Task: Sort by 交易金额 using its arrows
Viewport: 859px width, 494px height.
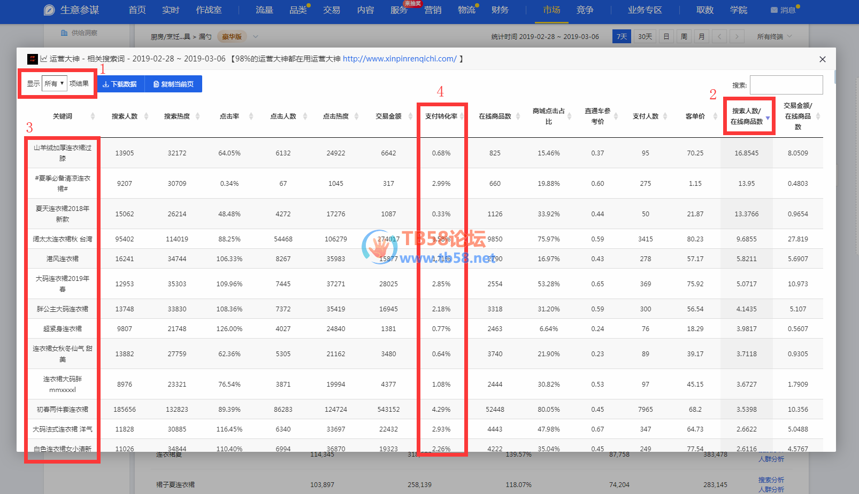Action: coord(410,116)
